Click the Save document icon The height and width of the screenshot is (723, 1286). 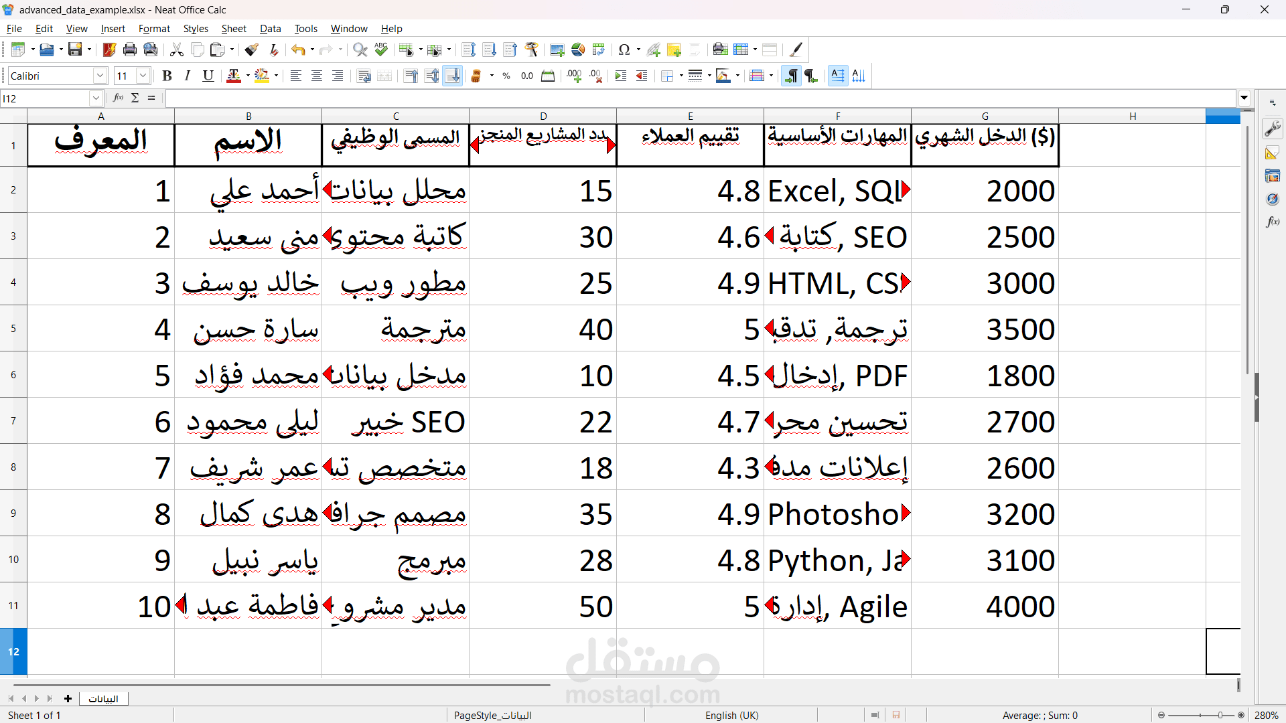(75, 50)
